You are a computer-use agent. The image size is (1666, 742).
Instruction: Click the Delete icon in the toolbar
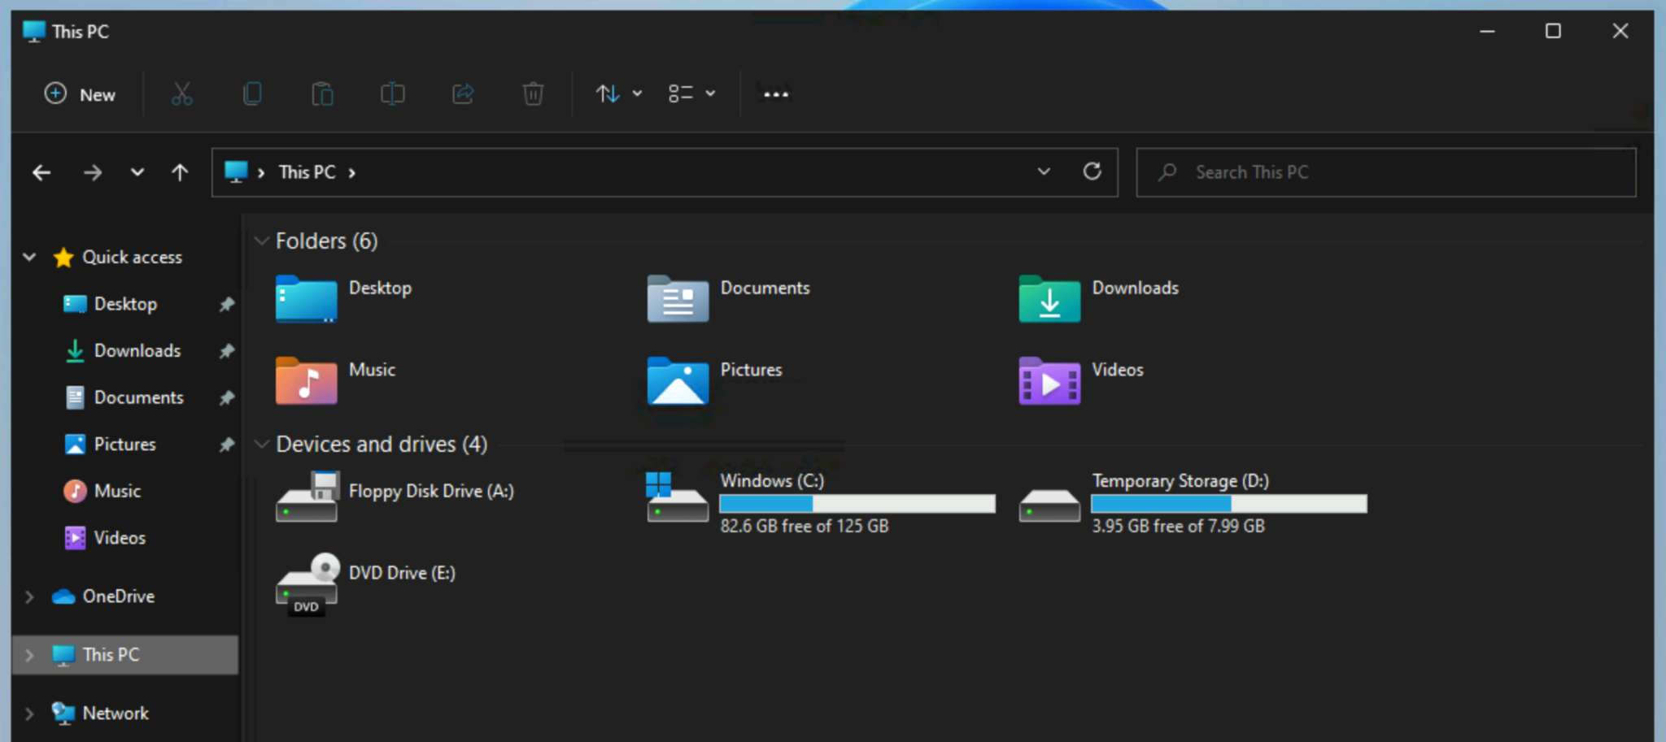(532, 93)
